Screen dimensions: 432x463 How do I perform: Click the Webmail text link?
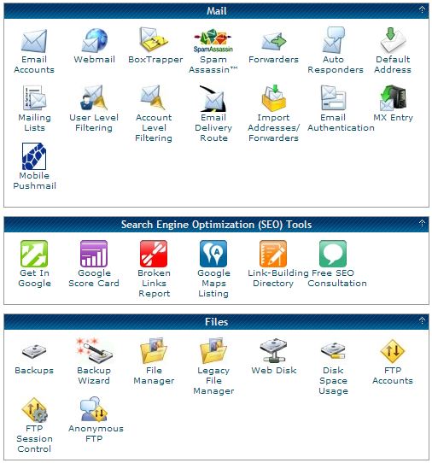pyautogui.click(x=95, y=59)
